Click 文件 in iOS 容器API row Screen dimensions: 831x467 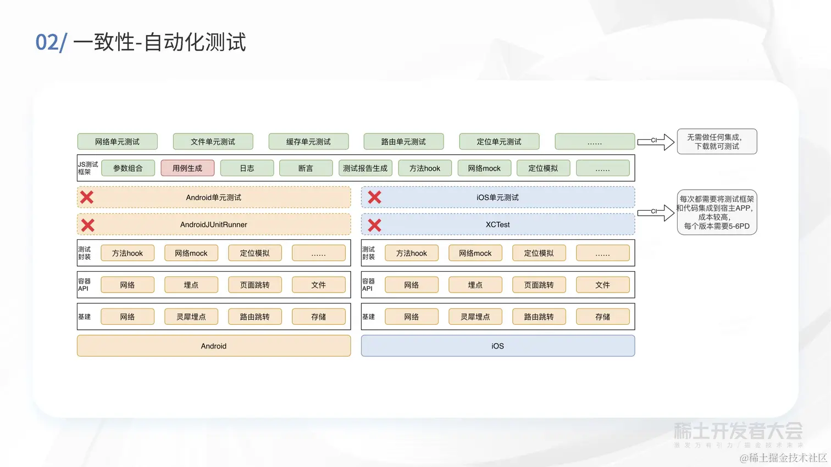[x=603, y=285]
